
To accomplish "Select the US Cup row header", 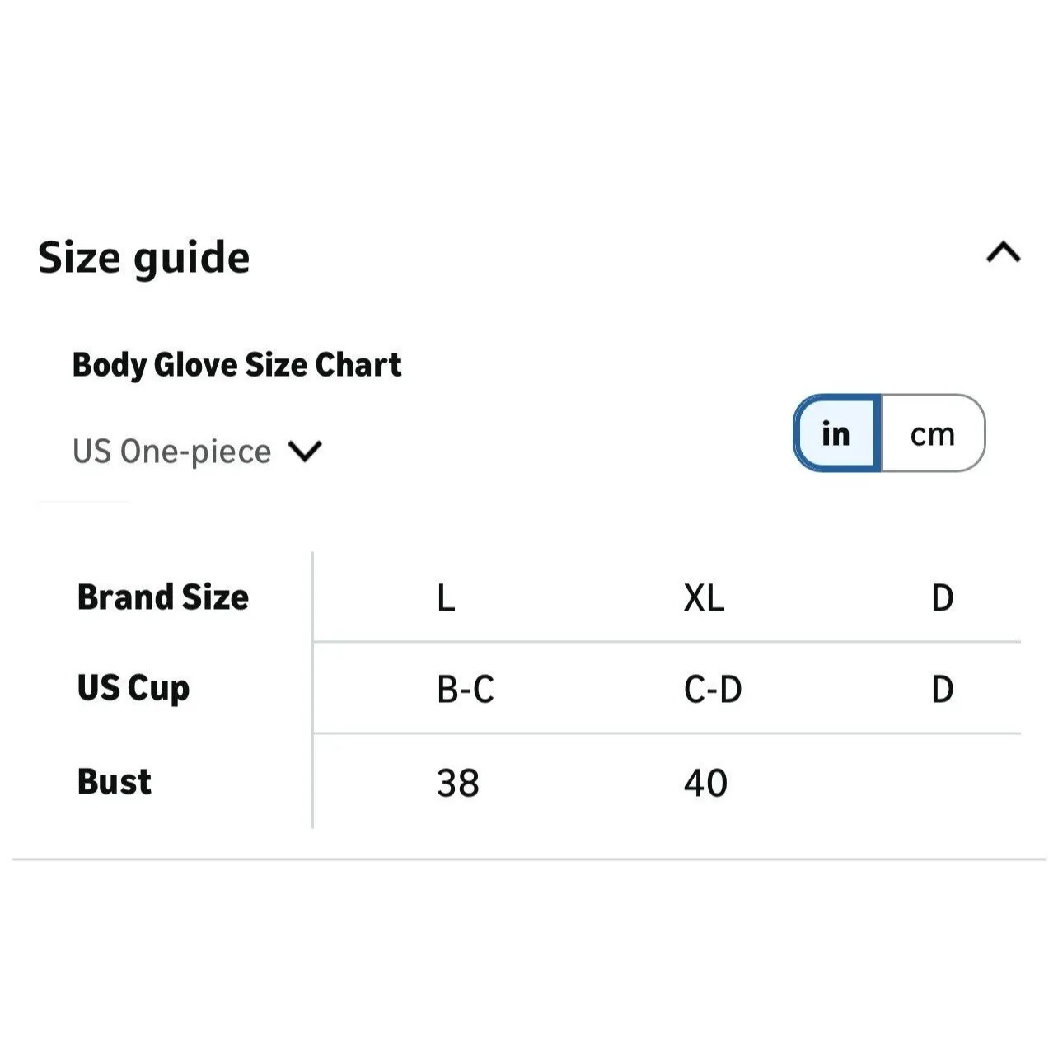I will 133,689.
